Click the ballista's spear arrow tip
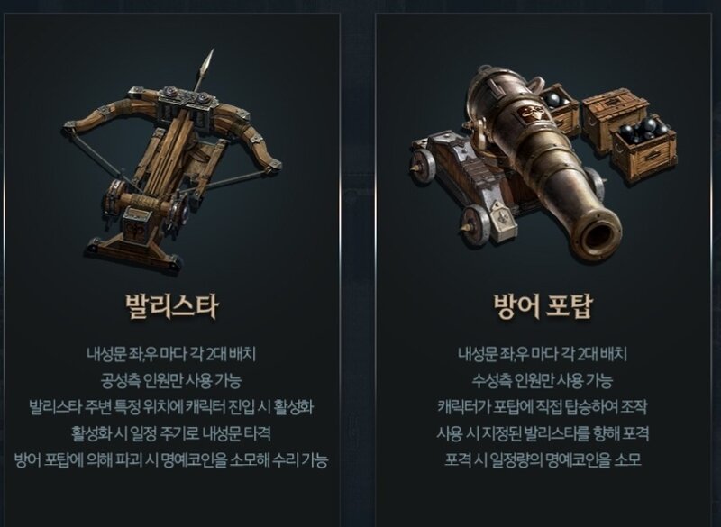721x527 pixels. tap(208, 63)
